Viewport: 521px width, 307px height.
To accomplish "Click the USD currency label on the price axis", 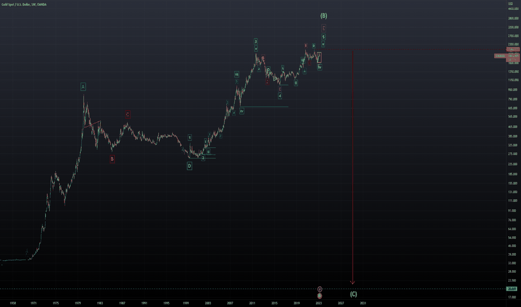I will click(510, 4).
